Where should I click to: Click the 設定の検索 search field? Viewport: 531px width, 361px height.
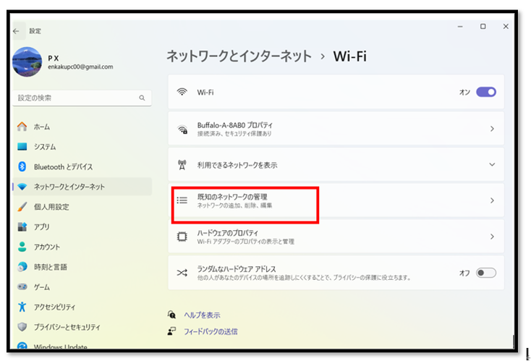pyautogui.click(x=82, y=98)
